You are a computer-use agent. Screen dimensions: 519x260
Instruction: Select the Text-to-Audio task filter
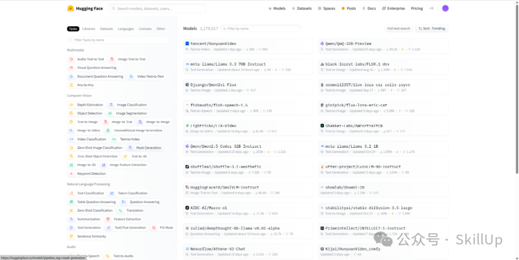tap(120, 256)
